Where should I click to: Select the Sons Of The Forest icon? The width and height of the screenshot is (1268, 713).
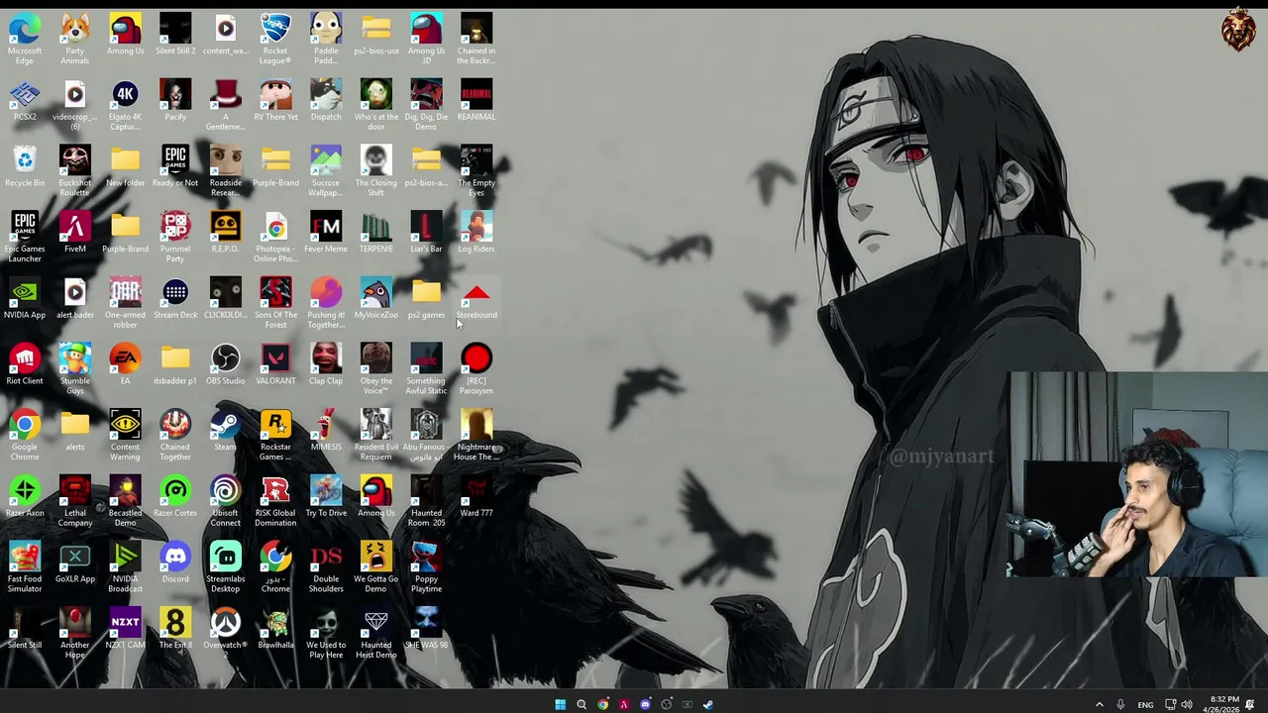tap(275, 302)
